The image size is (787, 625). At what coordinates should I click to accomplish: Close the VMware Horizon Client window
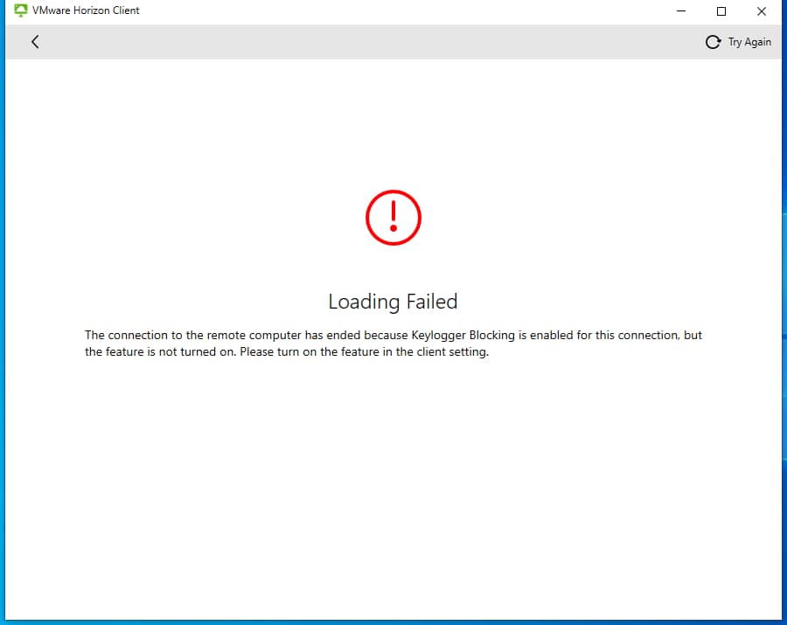(761, 11)
